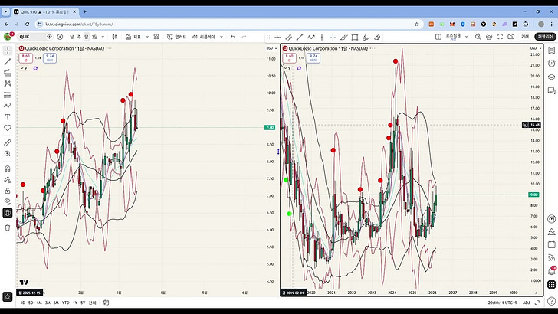This screenshot has width=558, height=314.
Task: Select vertical line in favorites drawing toolbar
Action: click(x=322, y=37)
